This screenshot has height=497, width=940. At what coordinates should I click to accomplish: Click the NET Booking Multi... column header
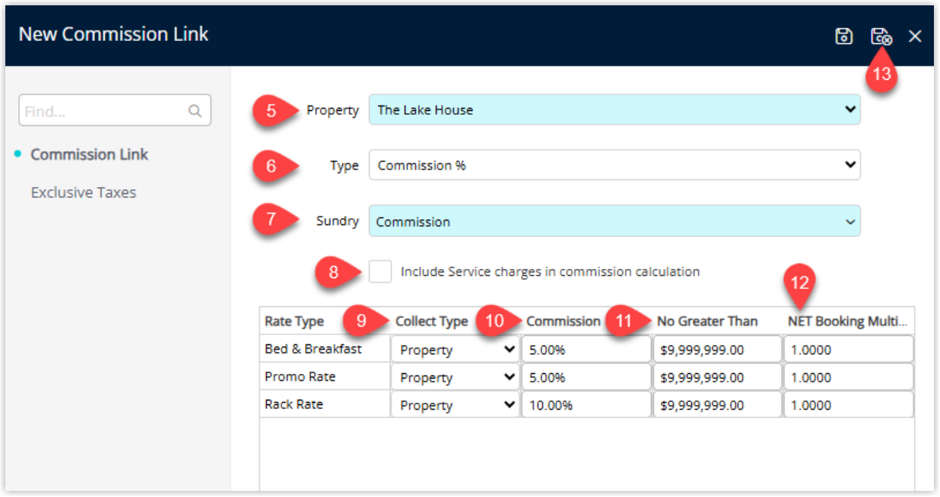point(849,321)
